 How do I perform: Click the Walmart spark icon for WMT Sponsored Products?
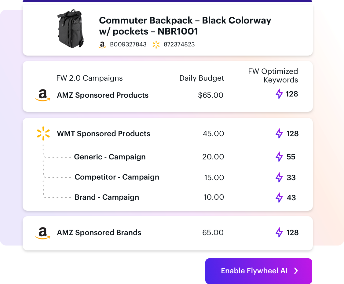(x=43, y=133)
